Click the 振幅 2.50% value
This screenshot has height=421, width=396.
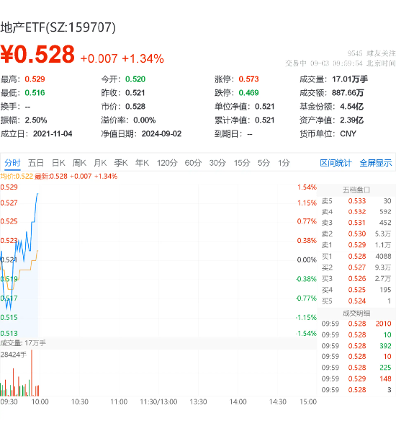pos(36,120)
